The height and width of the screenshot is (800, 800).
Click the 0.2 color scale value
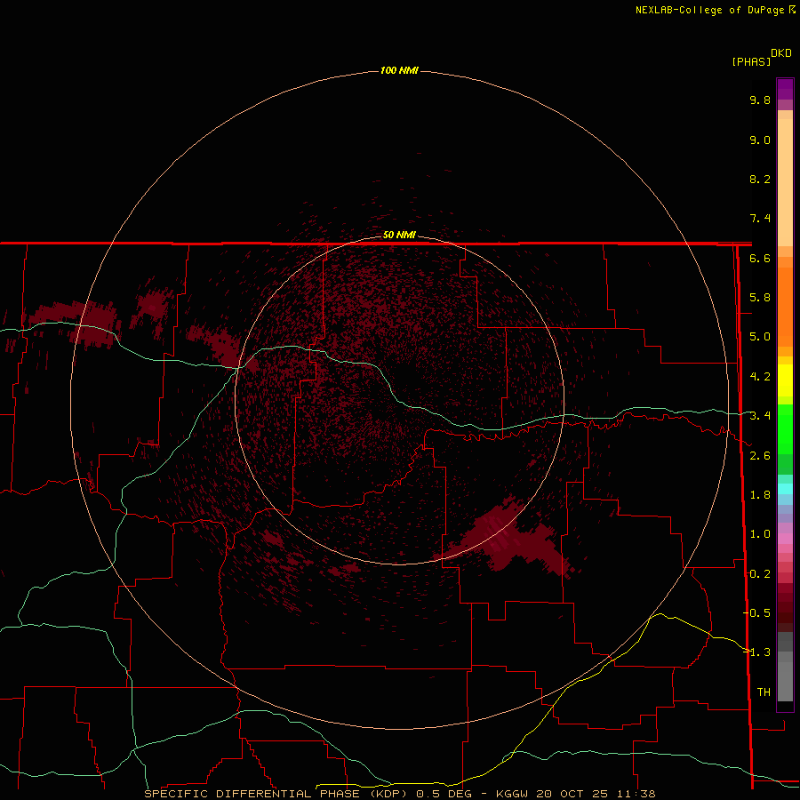click(x=760, y=574)
